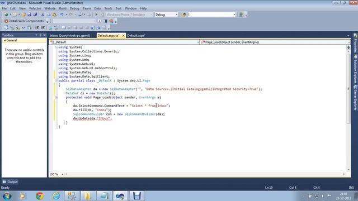358x201 pixels.
Task: Open Windows Explorer folder on taskbar
Action: coord(88,196)
